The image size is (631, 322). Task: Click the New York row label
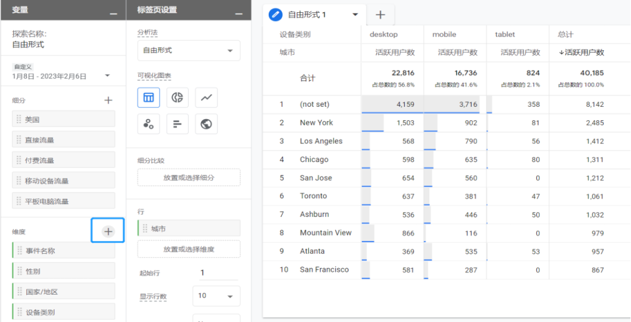pyautogui.click(x=316, y=123)
